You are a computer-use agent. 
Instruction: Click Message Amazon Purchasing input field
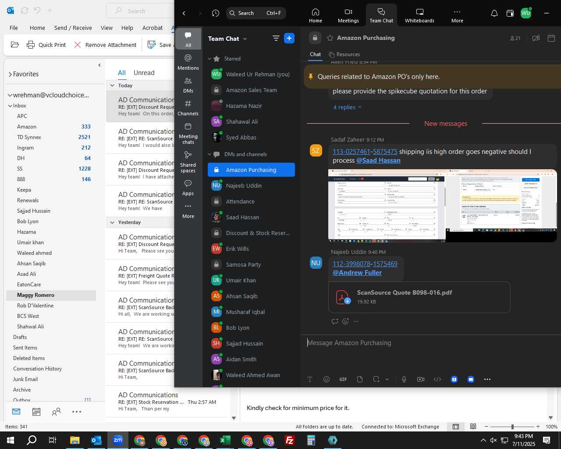tap(430, 343)
